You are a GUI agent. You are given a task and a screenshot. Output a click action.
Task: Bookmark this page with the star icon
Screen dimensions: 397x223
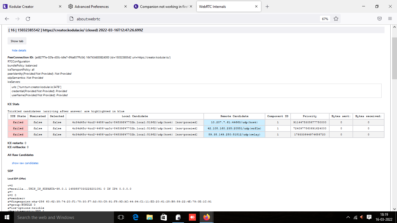click(x=336, y=19)
